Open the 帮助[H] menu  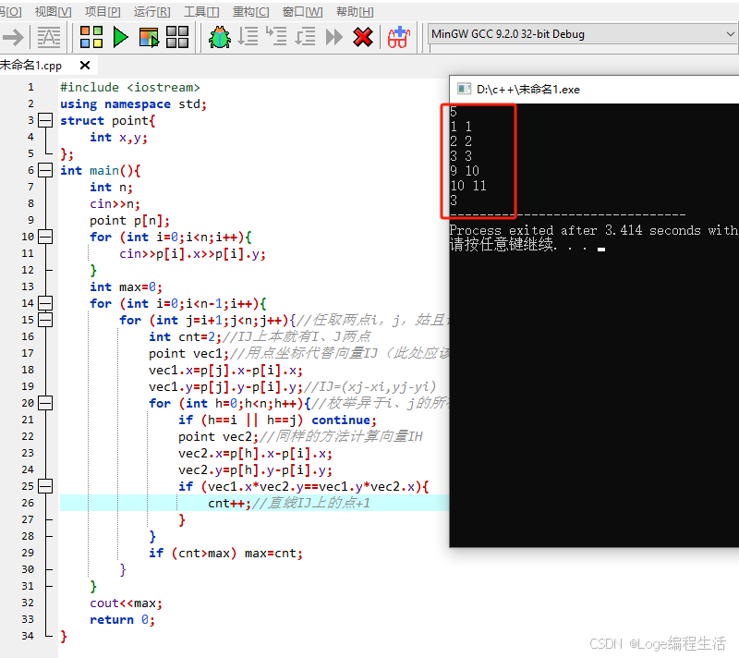tap(355, 12)
